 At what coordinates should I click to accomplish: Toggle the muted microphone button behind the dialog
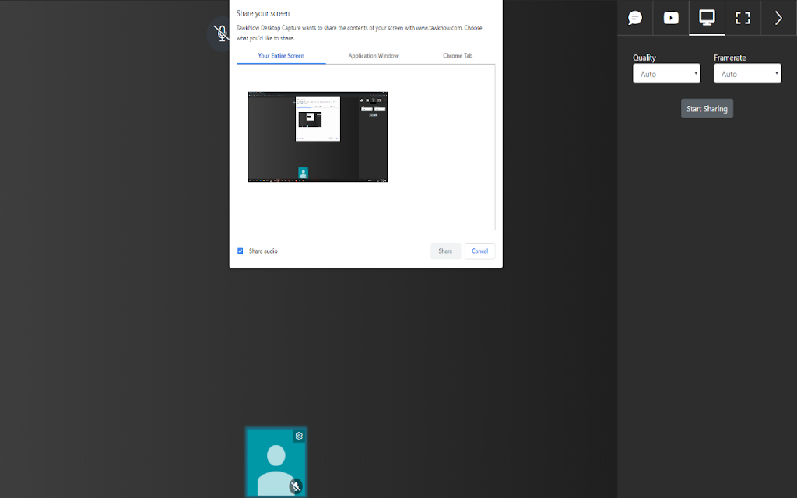pyautogui.click(x=219, y=33)
